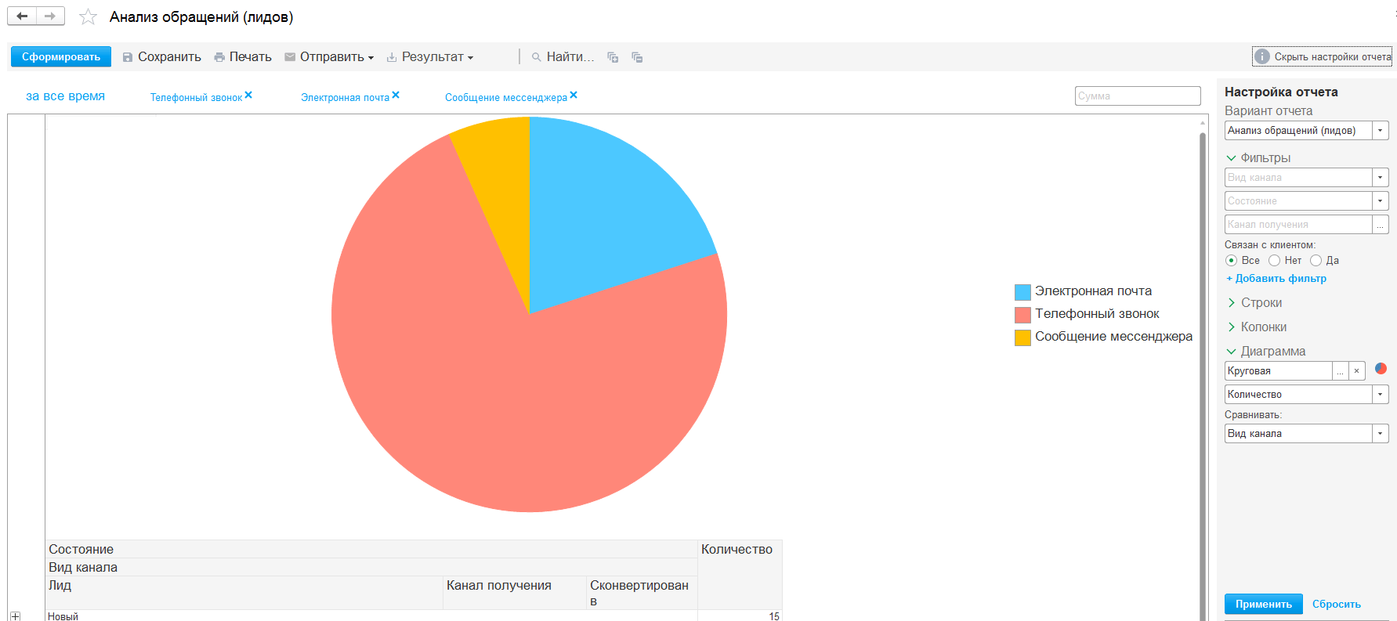Add report to favorites with star icon

click(x=88, y=17)
